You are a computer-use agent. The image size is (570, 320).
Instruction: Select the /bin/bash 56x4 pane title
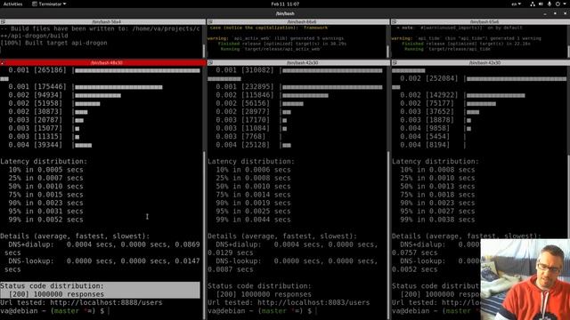click(x=106, y=21)
